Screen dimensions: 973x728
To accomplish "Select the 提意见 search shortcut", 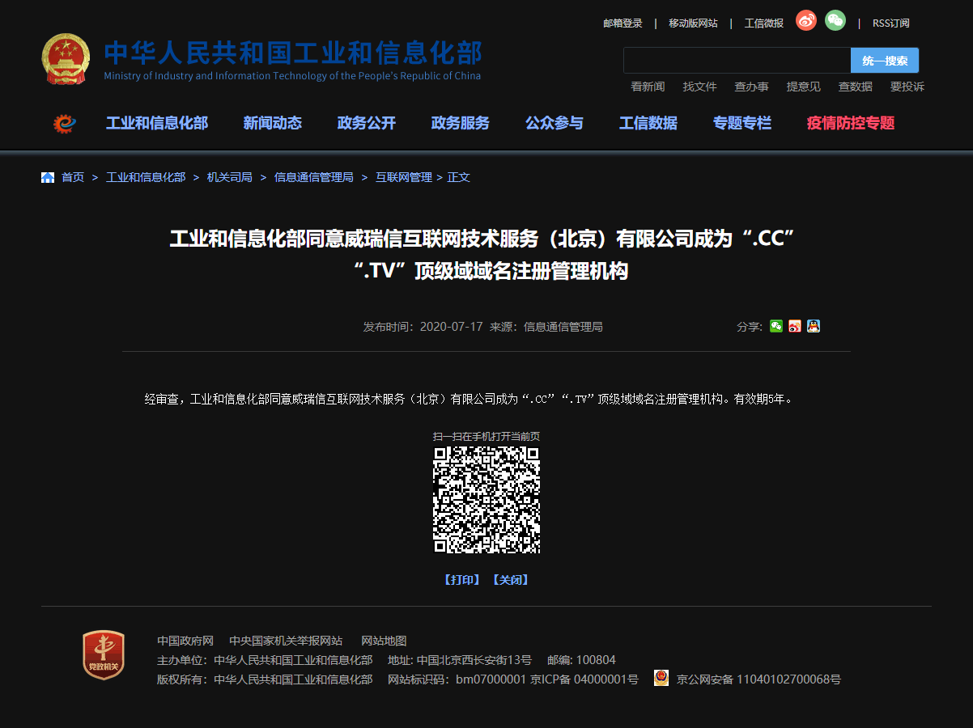I will 803,87.
